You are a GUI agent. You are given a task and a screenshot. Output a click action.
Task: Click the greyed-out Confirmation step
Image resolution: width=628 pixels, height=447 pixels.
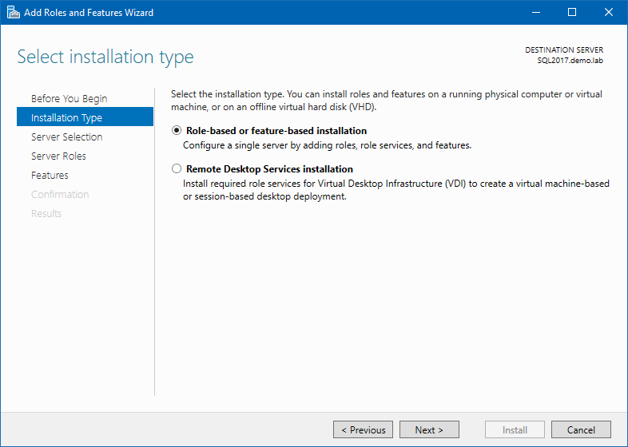[60, 195]
